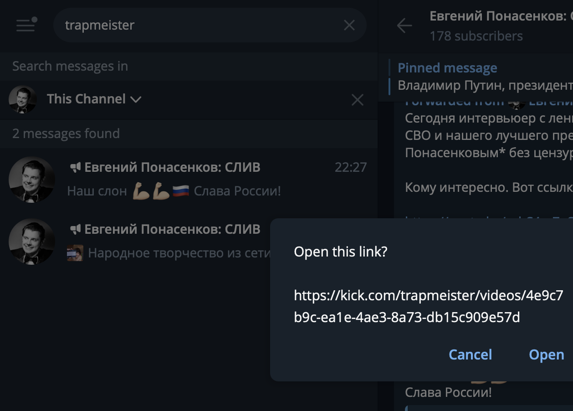The image size is (573, 411).
Task: Close the This Channel search filter
Action: (358, 99)
